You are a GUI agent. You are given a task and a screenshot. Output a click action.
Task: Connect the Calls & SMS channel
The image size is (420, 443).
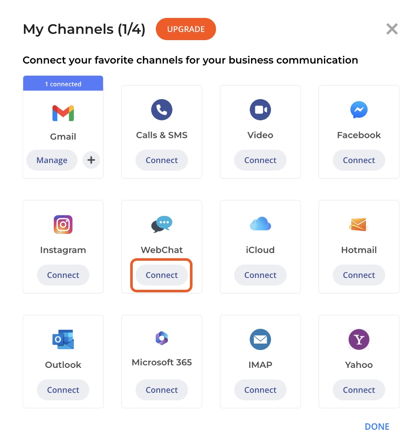[x=162, y=160]
